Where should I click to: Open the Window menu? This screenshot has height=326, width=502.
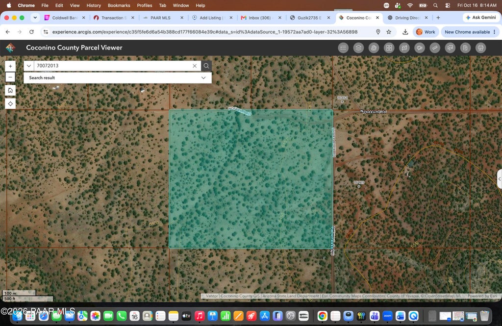coord(181,5)
